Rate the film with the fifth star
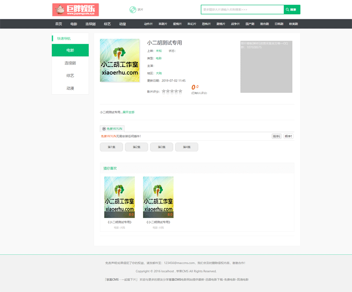352x292 pixels. (x=180, y=92)
